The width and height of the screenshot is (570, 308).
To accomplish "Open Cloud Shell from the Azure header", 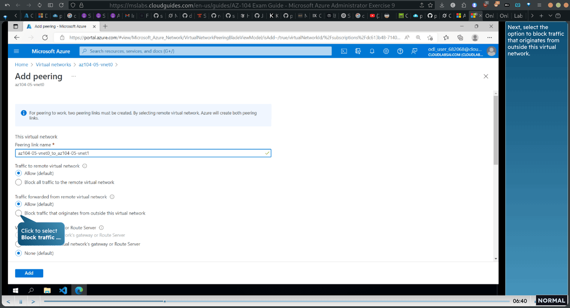I will (x=344, y=51).
